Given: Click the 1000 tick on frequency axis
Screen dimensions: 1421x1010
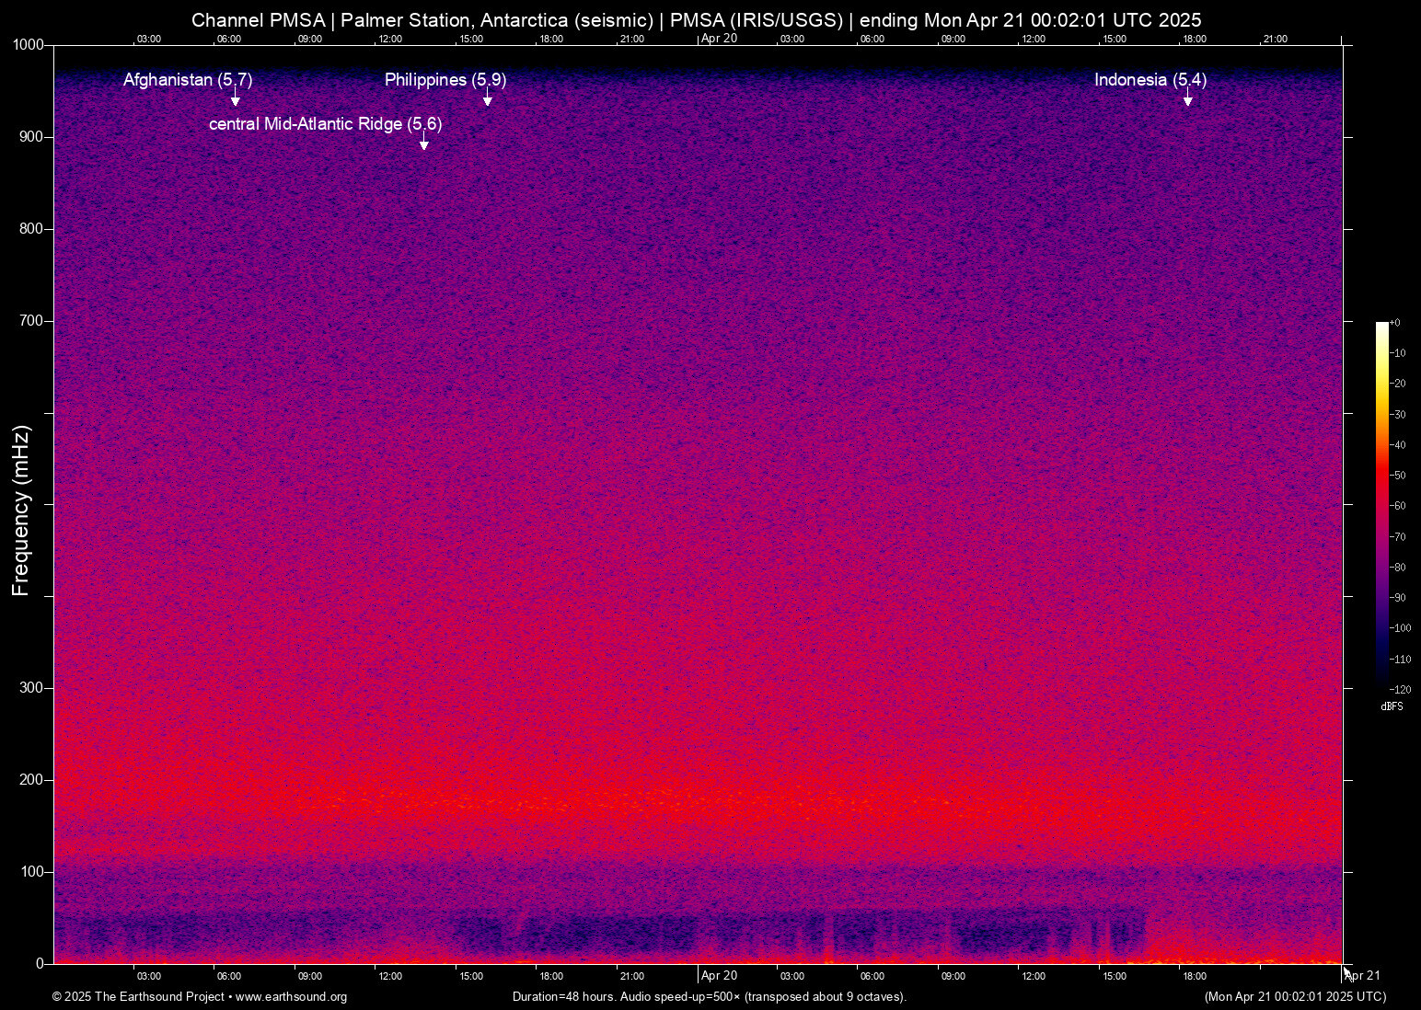Looking at the screenshot, I should [x=28, y=45].
